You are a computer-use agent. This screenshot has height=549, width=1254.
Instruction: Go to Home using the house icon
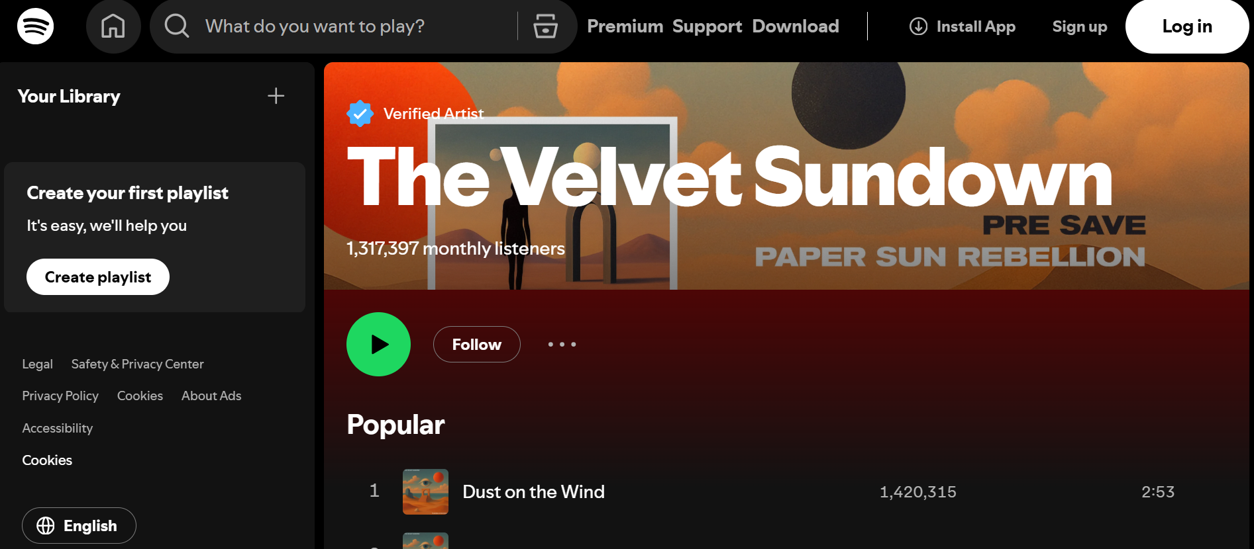click(113, 26)
